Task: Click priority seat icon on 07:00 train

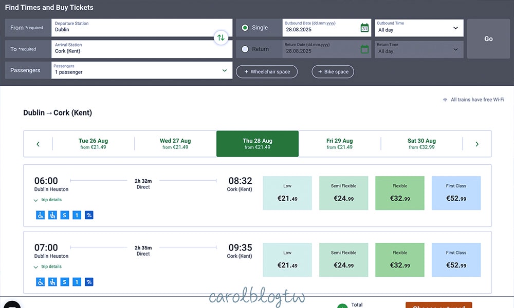Action: 52,282
